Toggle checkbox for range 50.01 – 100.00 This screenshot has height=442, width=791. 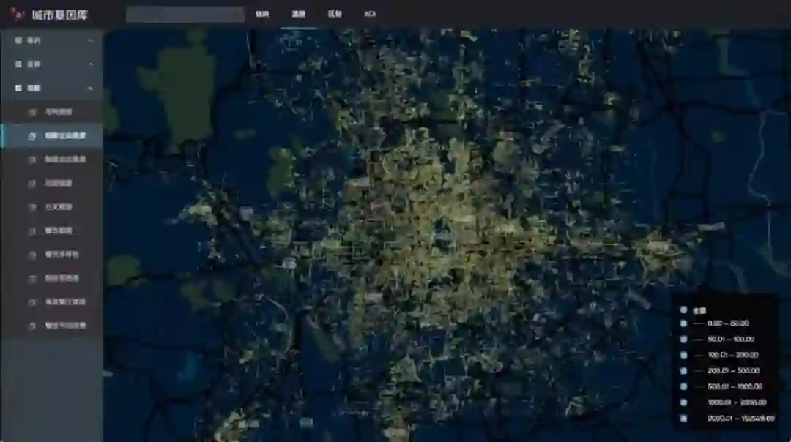683,340
